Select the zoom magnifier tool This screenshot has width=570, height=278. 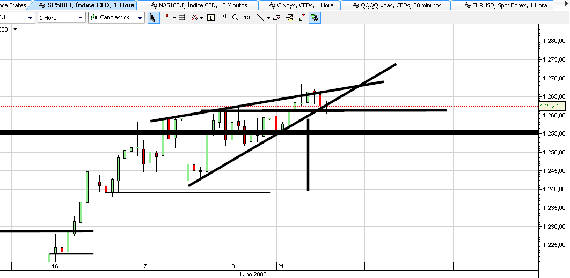pyautogui.click(x=235, y=18)
